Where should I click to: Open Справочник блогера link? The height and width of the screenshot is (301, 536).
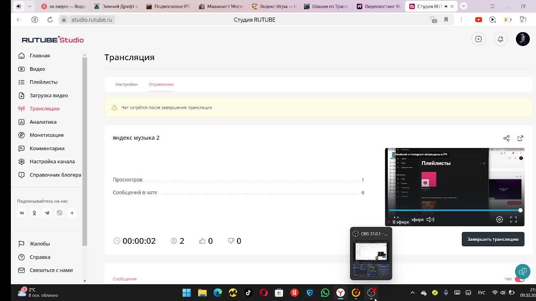pyautogui.click(x=55, y=175)
